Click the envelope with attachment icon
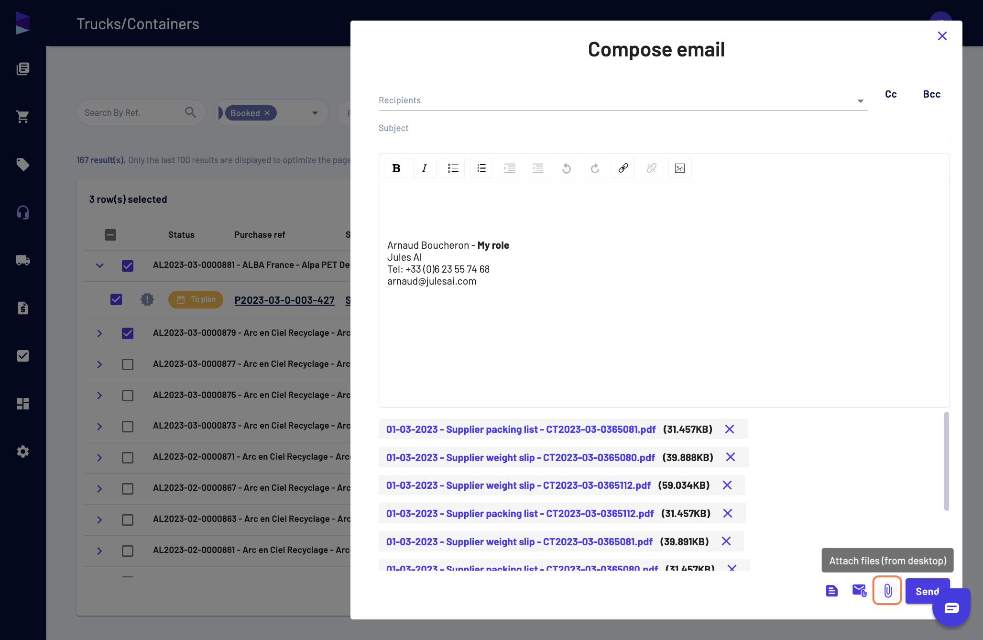Image resolution: width=983 pixels, height=640 pixels. tap(859, 591)
